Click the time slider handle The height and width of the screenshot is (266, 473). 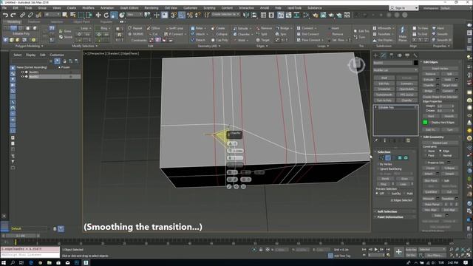pos(21,236)
